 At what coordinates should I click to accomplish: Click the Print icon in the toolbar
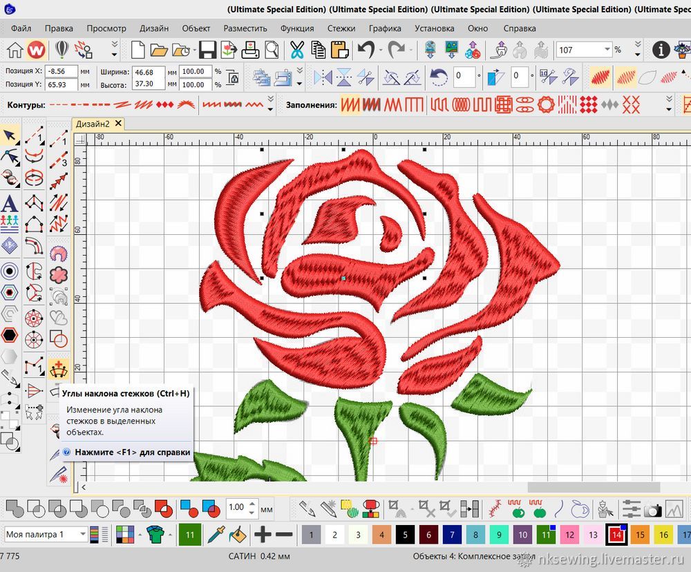pos(250,50)
